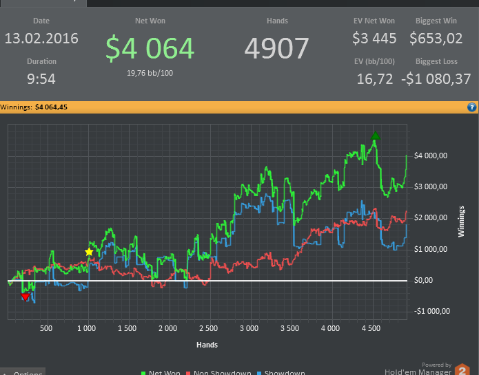Click the -$1 000,00 y-axis label
The height and width of the screenshot is (375, 479).
(x=432, y=311)
